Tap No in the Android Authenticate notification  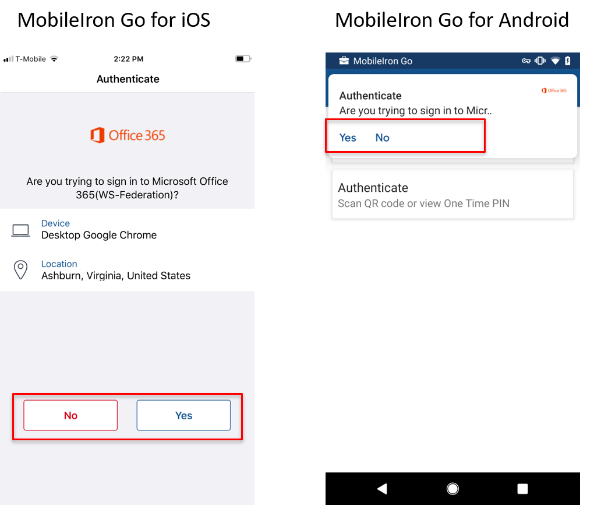point(382,138)
